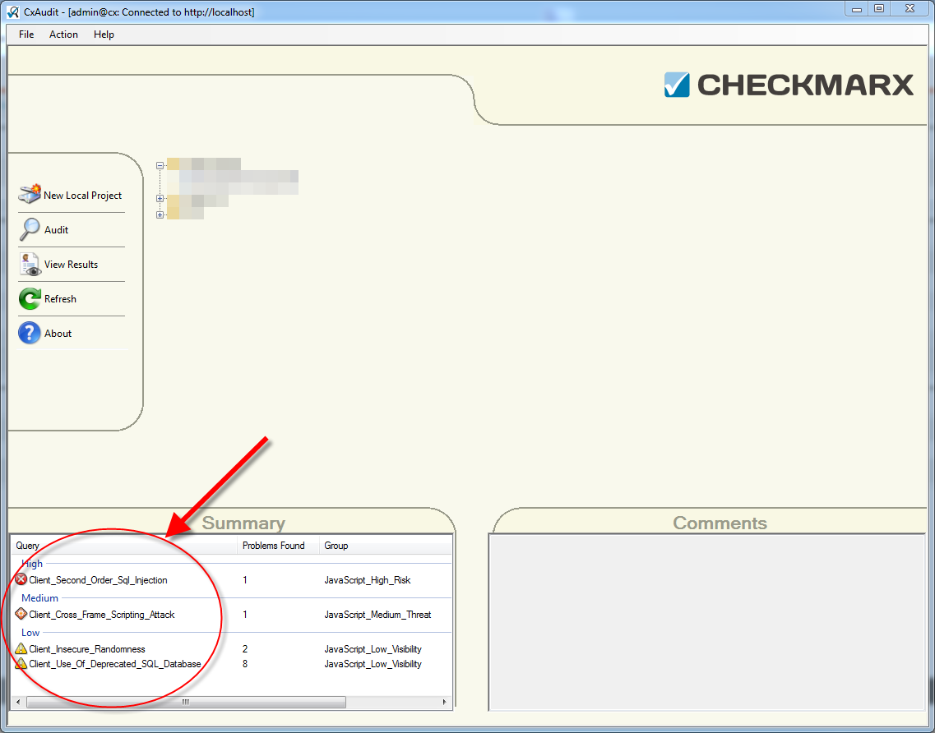Viewport: 935px width, 733px height.
Task: Minimize the CxAudit window
Action: (857, 9)
